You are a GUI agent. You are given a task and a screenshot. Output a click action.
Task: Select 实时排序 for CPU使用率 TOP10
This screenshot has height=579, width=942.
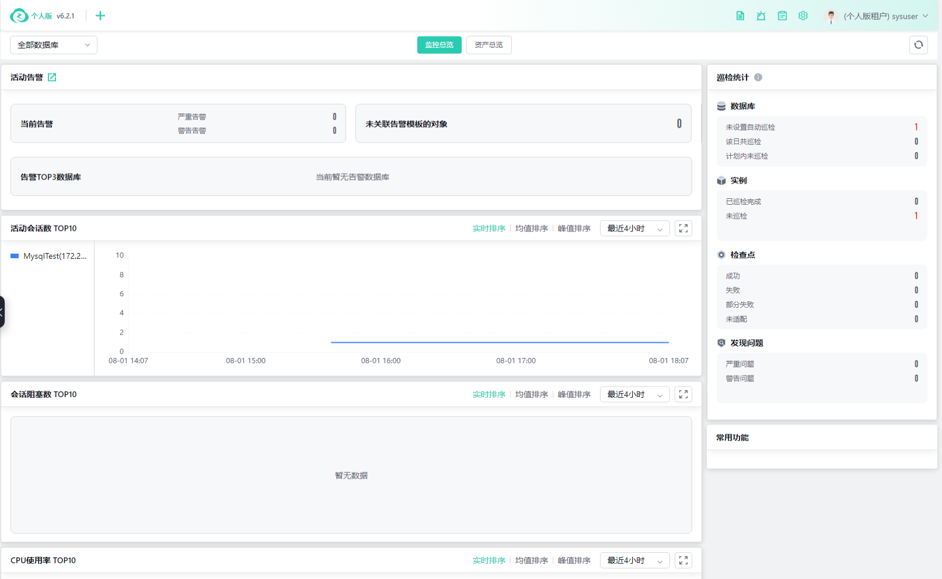[489, 560]
